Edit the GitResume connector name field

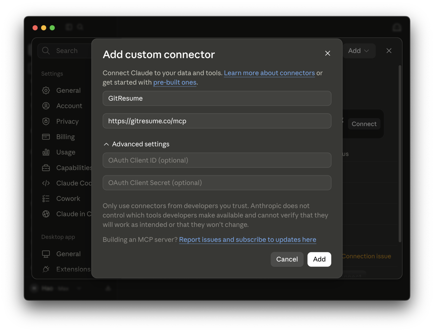click(217, 98)
